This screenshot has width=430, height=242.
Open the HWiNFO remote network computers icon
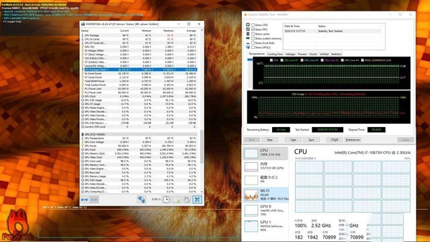tap(142, 200)
